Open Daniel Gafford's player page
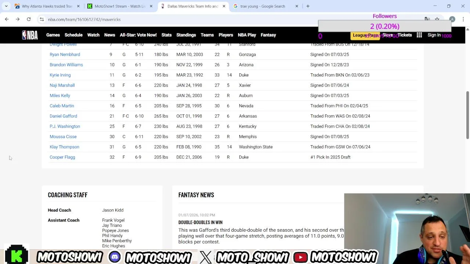The height and width of the screenshot is (264, 470). (x=63, y=116)
